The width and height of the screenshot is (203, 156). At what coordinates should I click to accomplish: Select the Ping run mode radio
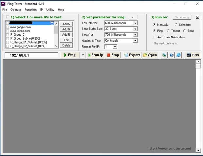point(154,31)
